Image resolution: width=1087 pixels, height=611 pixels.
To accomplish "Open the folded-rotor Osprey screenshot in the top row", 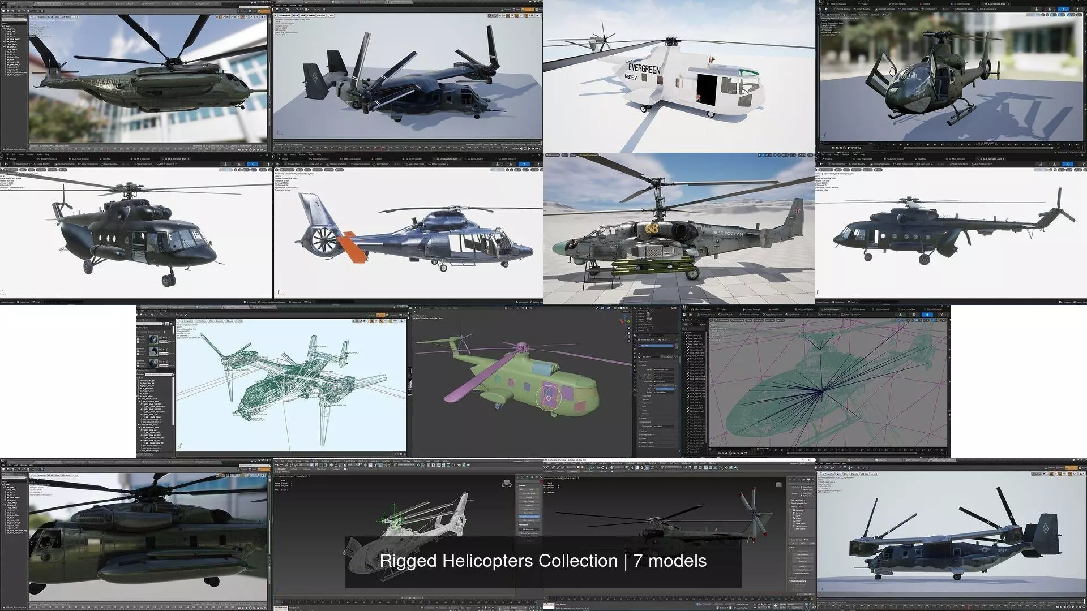I will click(x=408, y=75).
